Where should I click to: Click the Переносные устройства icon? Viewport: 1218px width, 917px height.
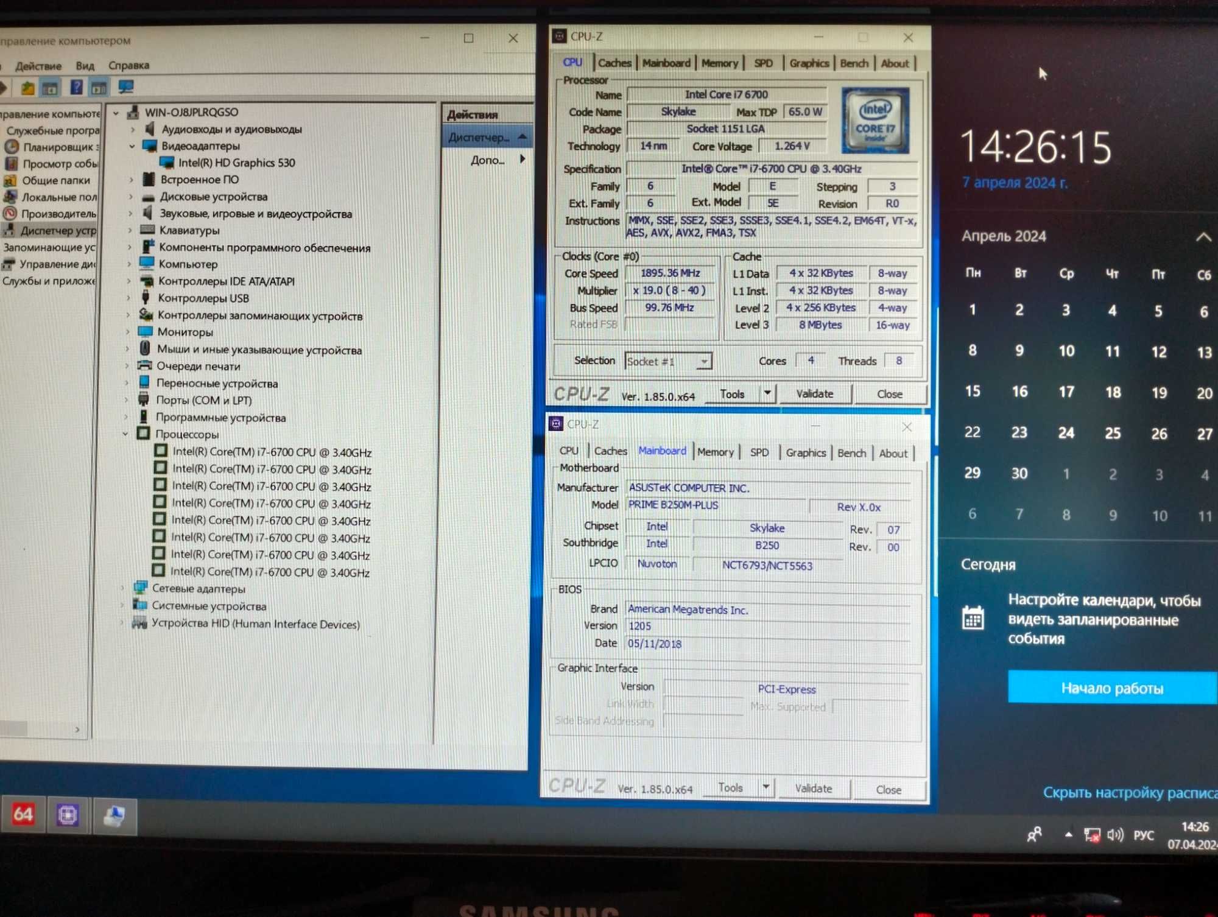coord(145,382)
